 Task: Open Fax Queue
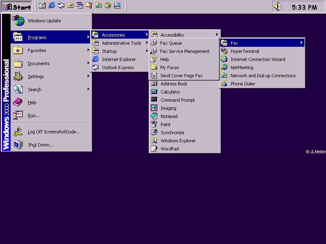click(x=184, y=43)
